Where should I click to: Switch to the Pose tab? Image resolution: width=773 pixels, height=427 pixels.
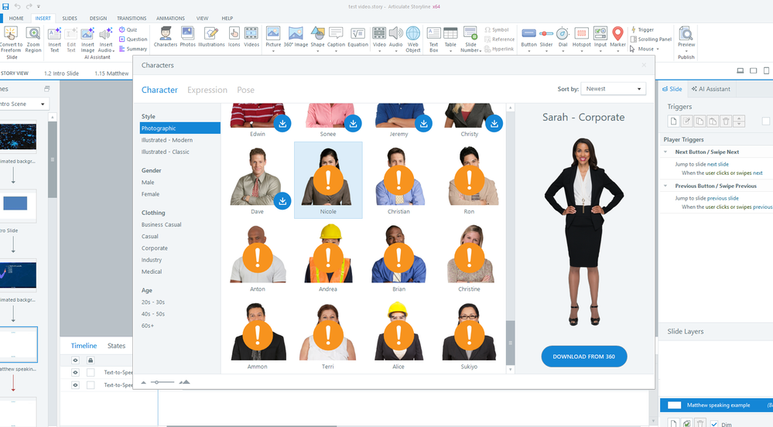245,90
